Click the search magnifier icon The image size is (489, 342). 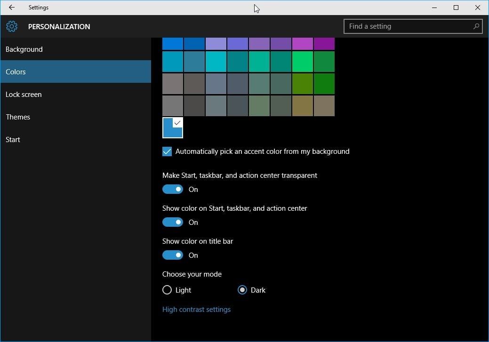(476, 26)
